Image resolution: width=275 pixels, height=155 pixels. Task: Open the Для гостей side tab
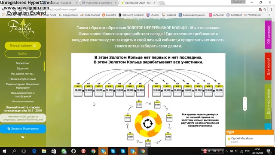click(x=268, y=66)
